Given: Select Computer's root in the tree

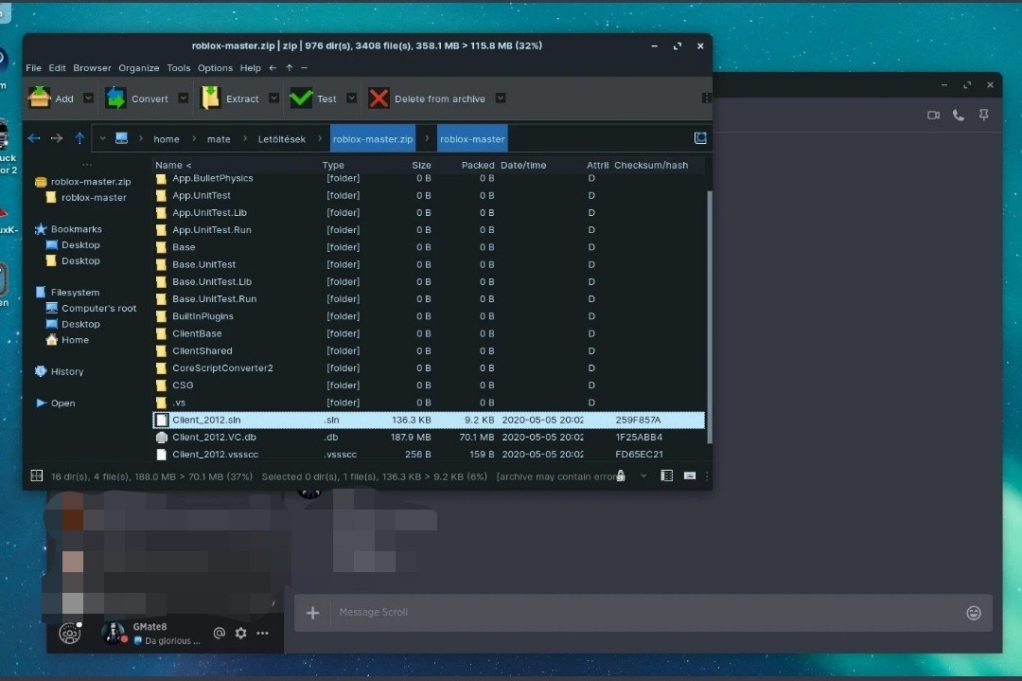Looking at the screenshot, I should coord(91,308).
